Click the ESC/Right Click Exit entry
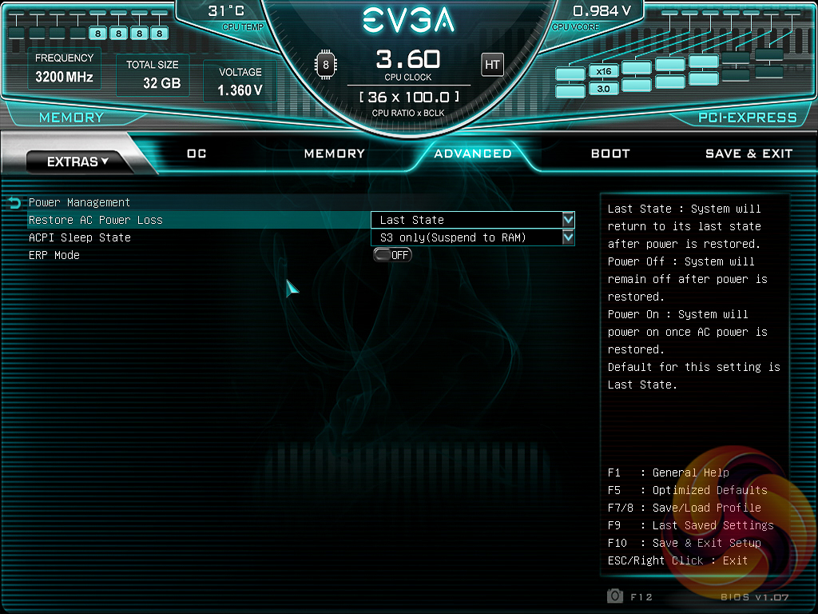Screen dimensions: 818x614 677,560
